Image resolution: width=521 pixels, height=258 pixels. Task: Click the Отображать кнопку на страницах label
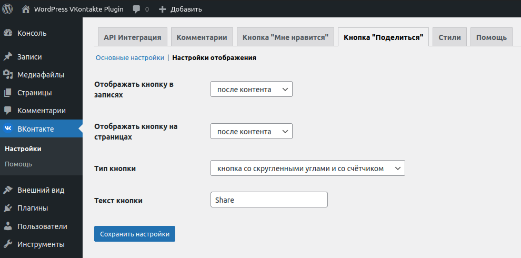[x=136, y=132]
